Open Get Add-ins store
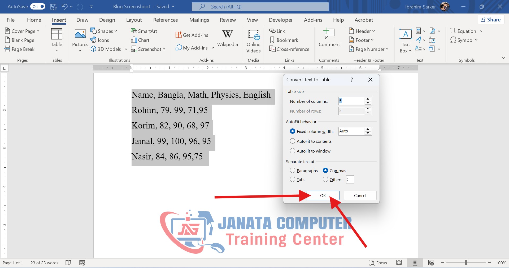Image resolution: width=509 pixels, height=268 pixels. (x=192, y=35)
